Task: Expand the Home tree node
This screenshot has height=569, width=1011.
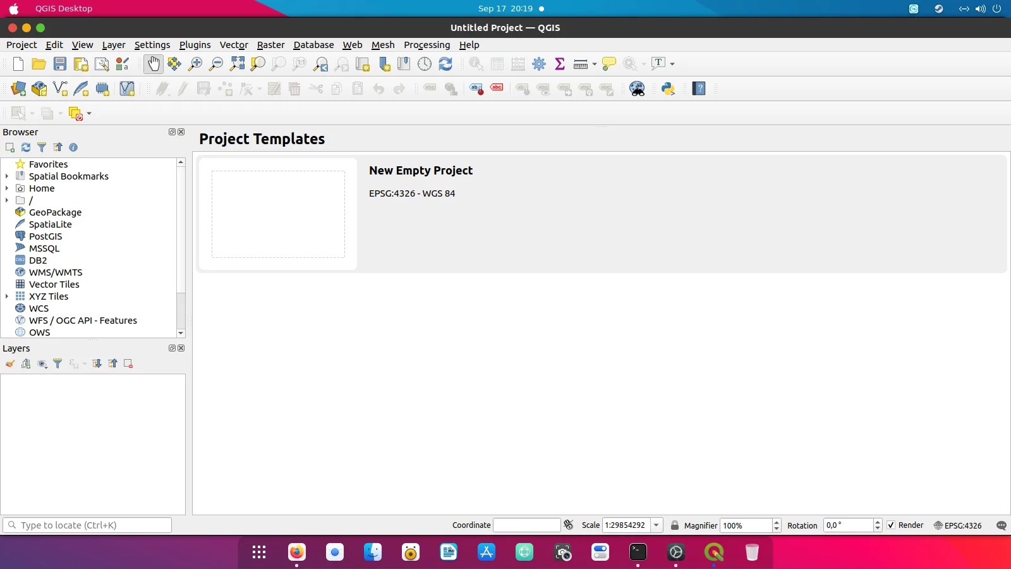Action: 7,188
